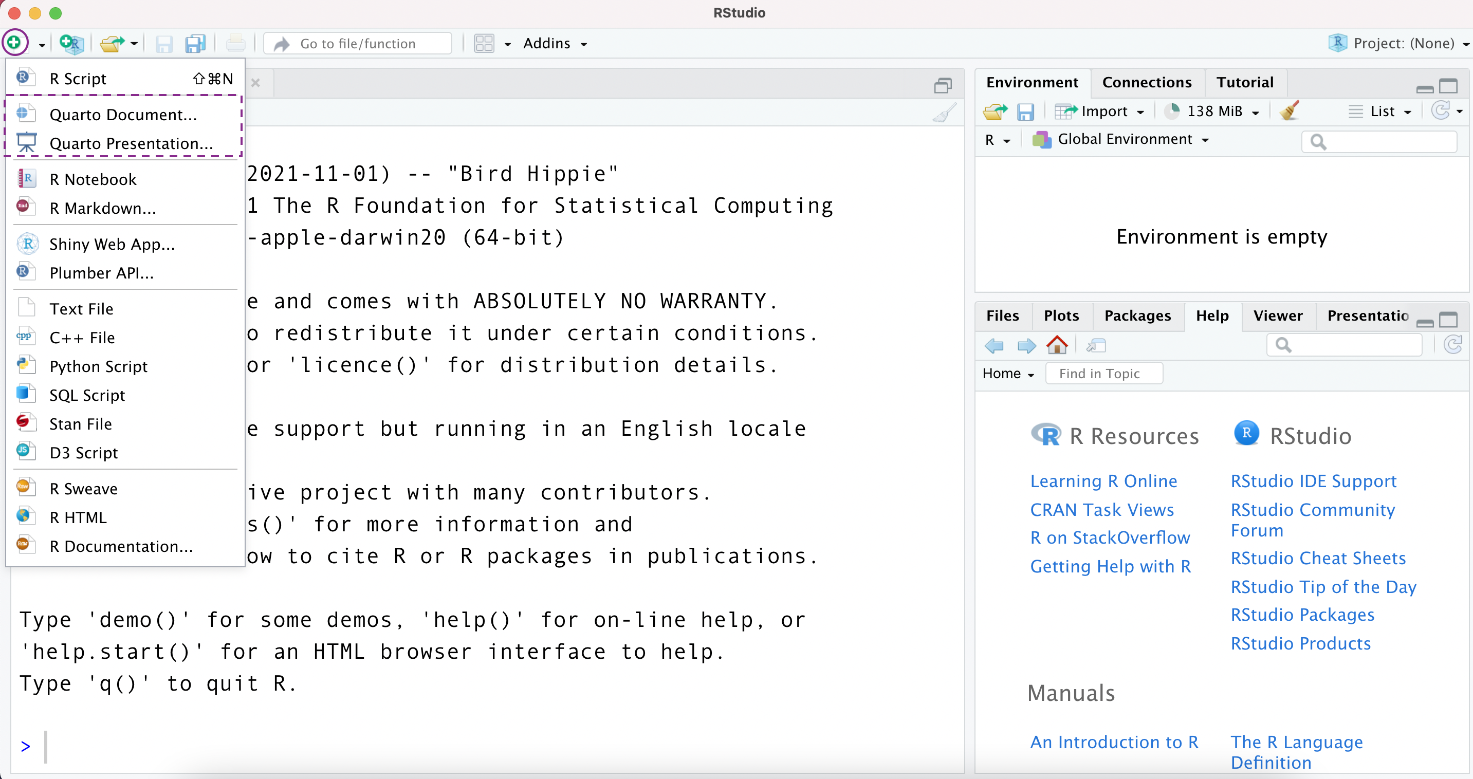Navigate back in Help with the arrow icon

(x=993, y=345)
